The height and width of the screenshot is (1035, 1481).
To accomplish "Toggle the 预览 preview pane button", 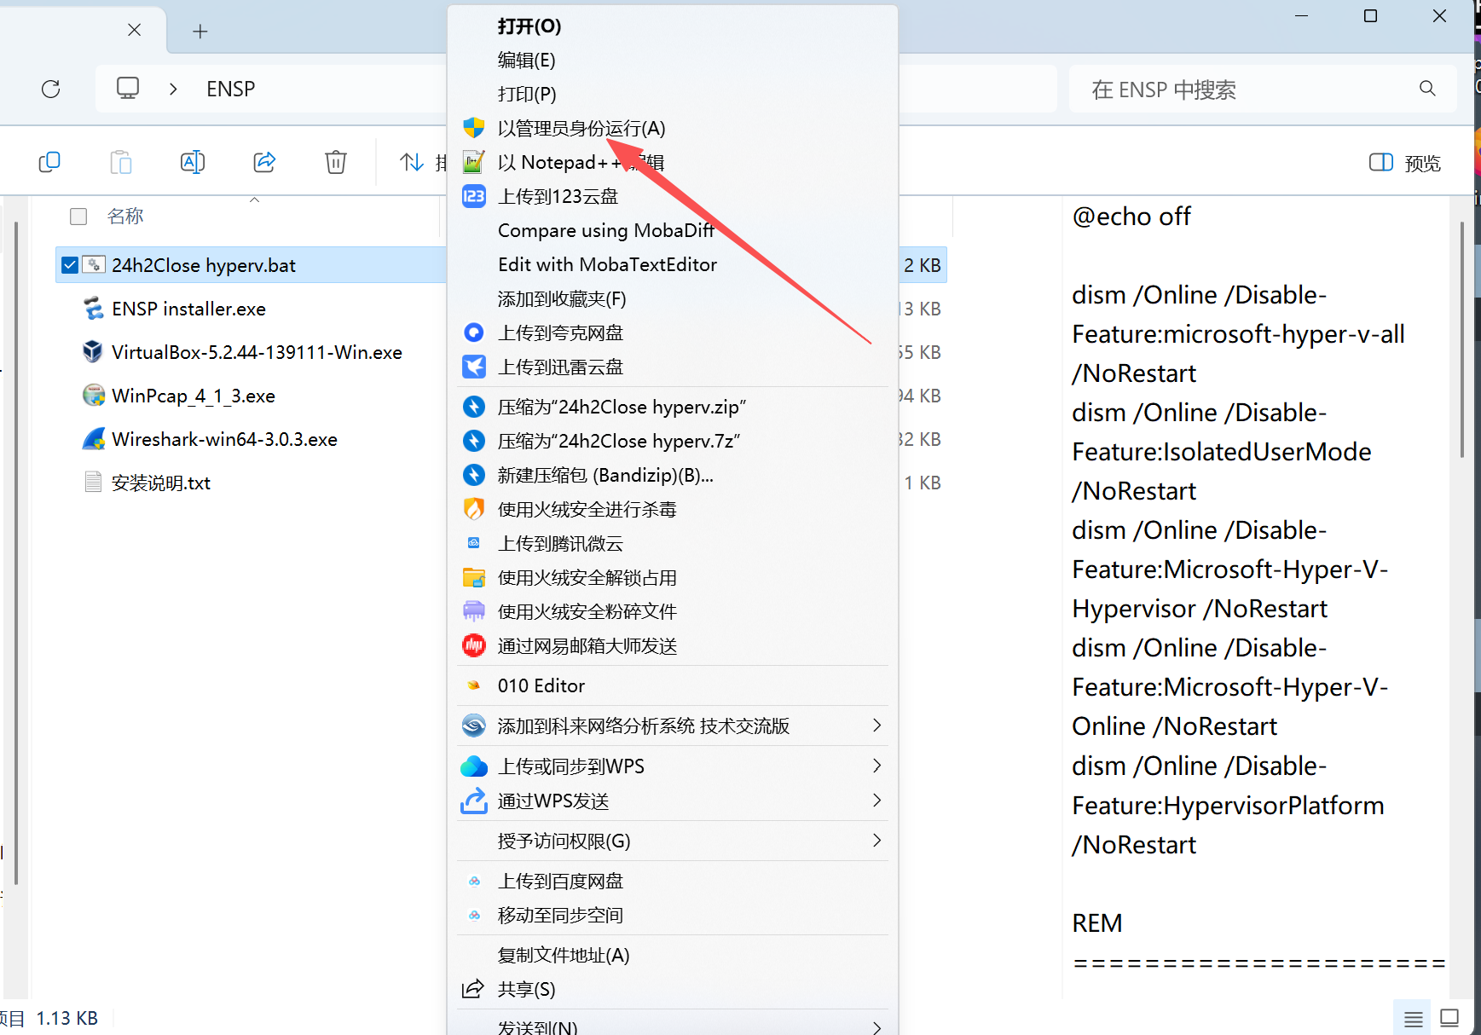I will pyautogui.click(x=1404, y=162).
